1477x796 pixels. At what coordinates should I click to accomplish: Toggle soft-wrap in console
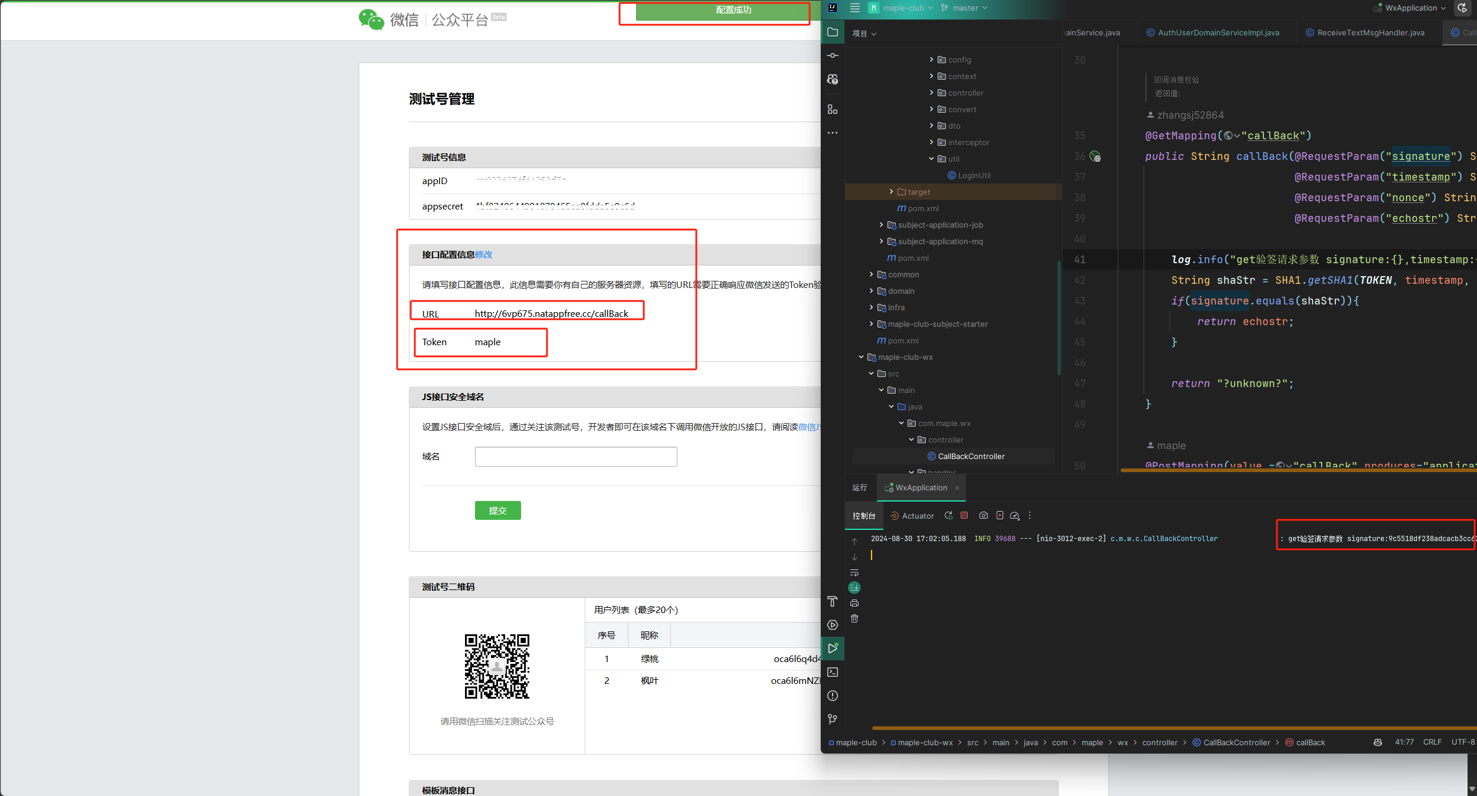(854, 572)
